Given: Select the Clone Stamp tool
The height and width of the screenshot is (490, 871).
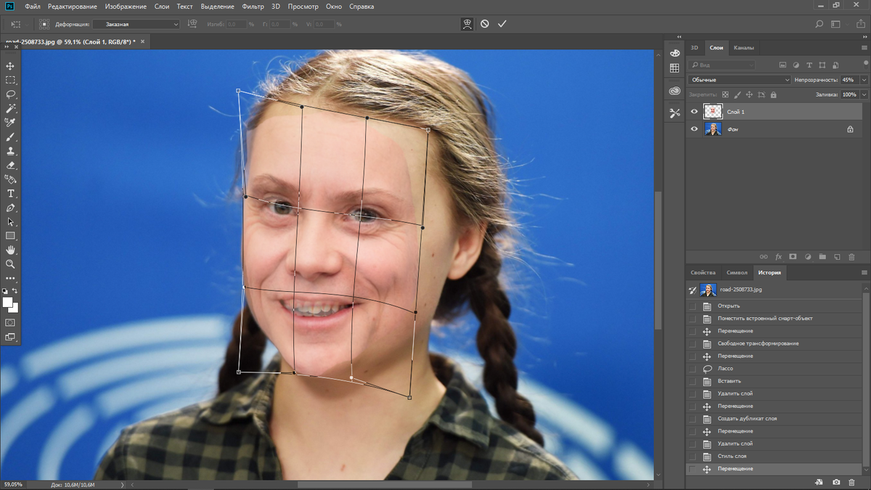Looking at the screenshot, I should coord(10,151).
